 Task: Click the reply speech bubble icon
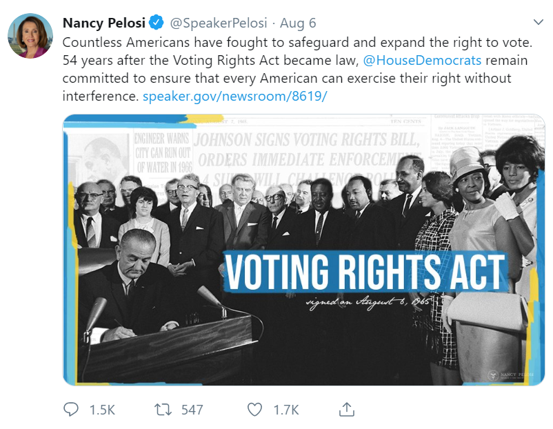click(71, 410)
